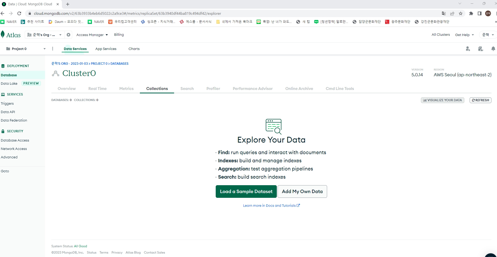Click Visualize Your Data button
Viewport: 497px width, 257px height.
442,100
